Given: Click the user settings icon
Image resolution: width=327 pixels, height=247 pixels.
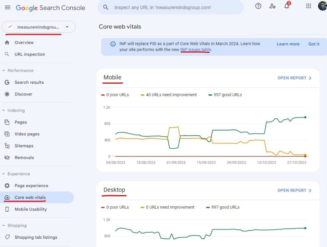Looking at the screenshot, I should click(x=272, y=7).
